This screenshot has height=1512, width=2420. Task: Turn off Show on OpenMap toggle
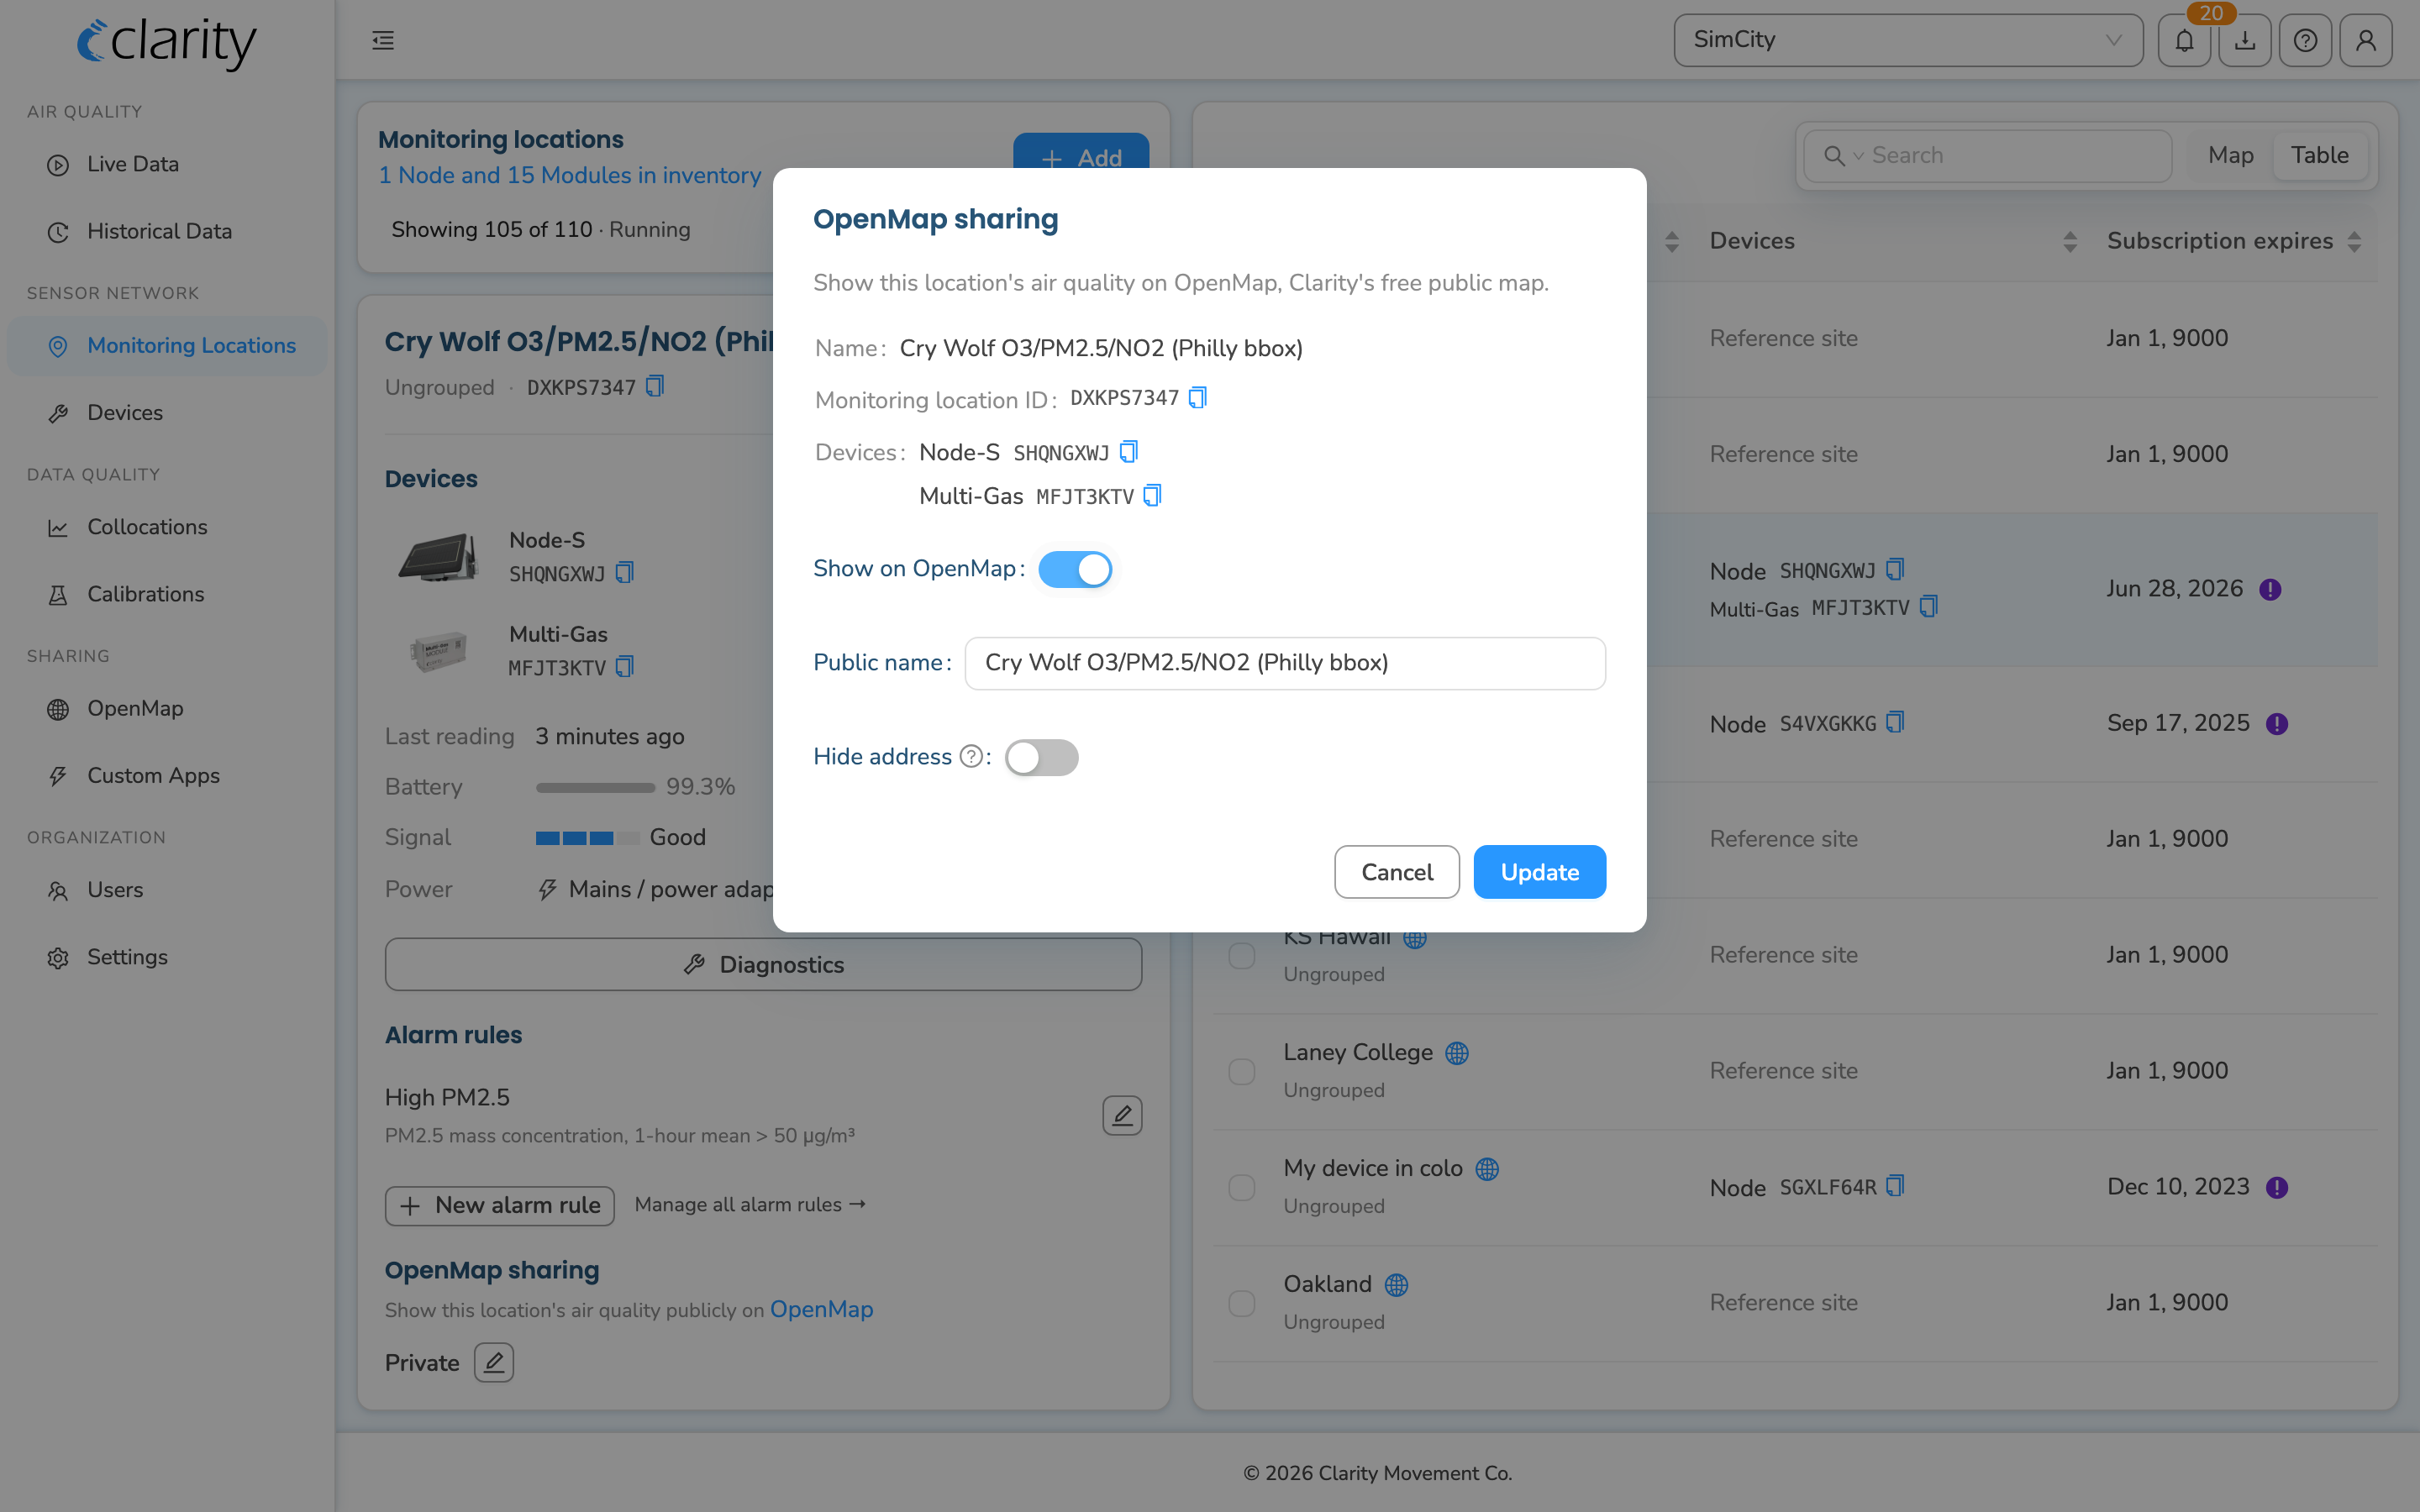(x=1075, y=569)
